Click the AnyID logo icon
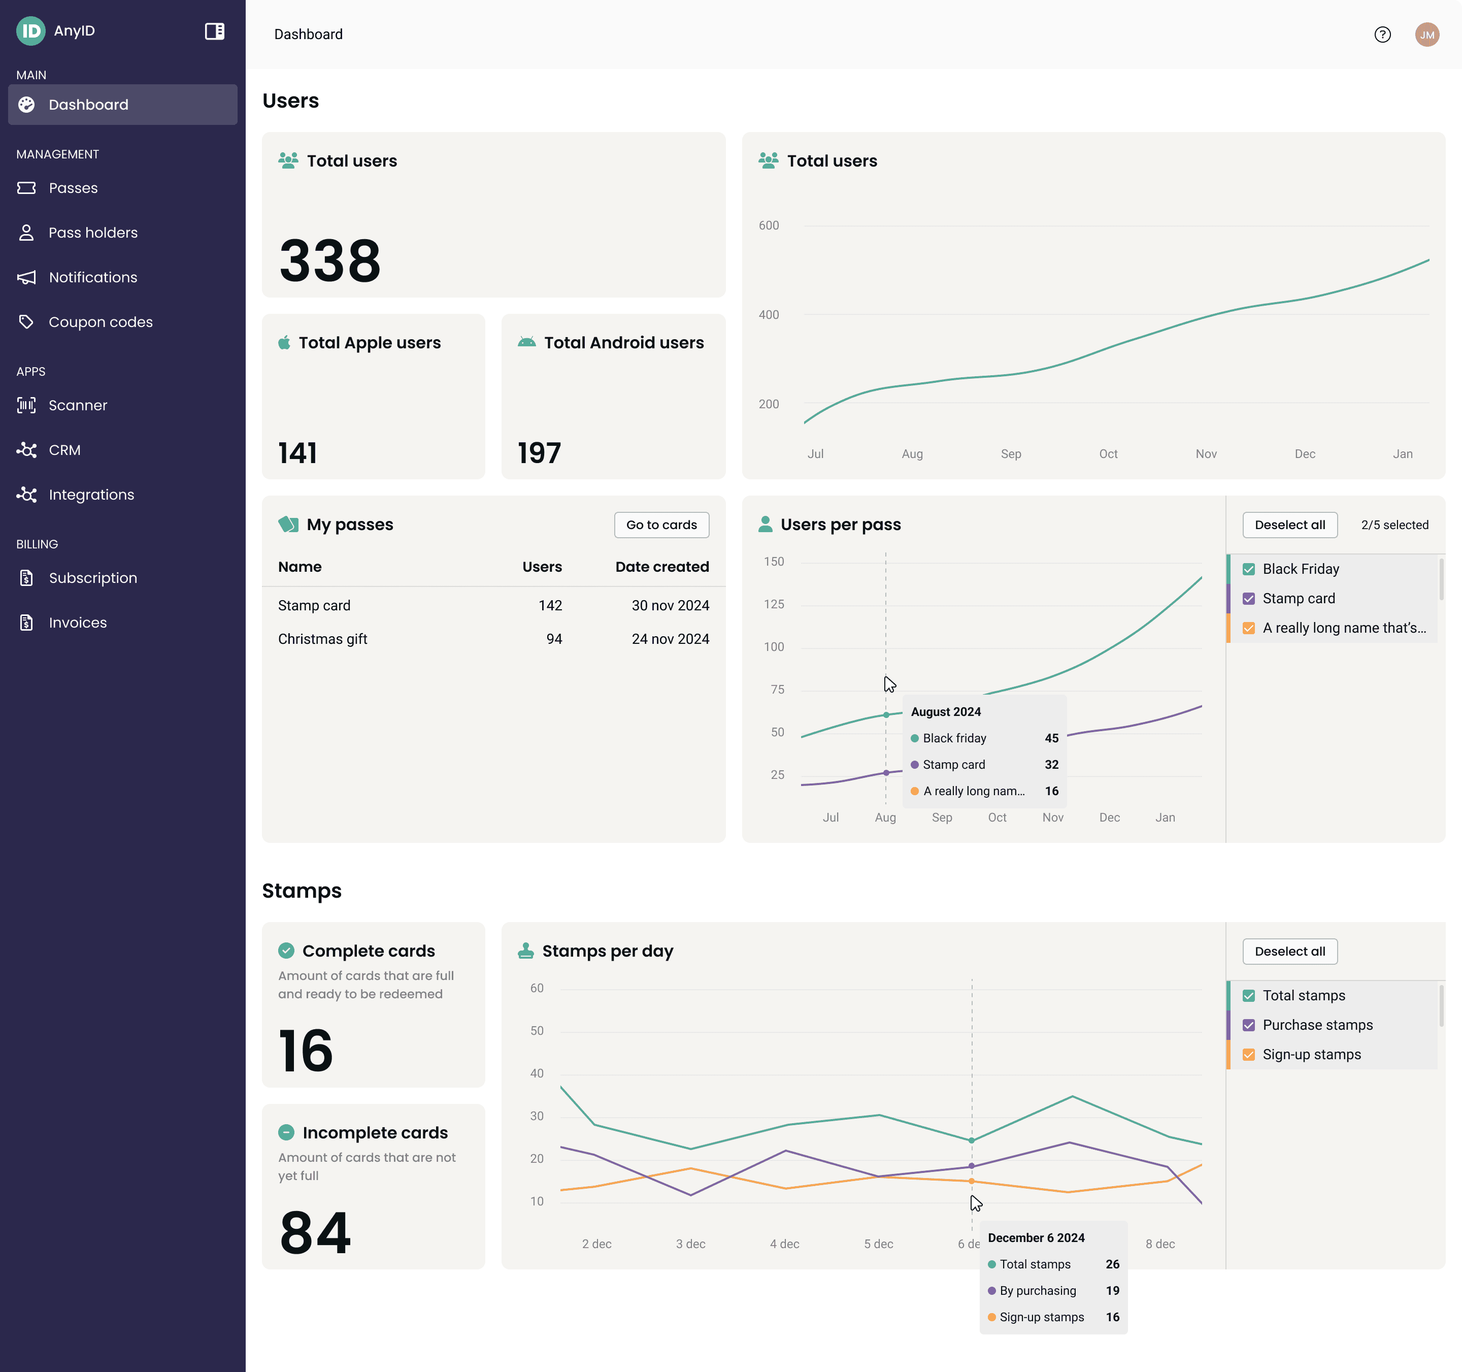 (31, 31)
